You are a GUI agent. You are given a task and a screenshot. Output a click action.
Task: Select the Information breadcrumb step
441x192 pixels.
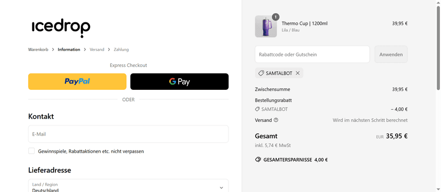click(69, 49)
